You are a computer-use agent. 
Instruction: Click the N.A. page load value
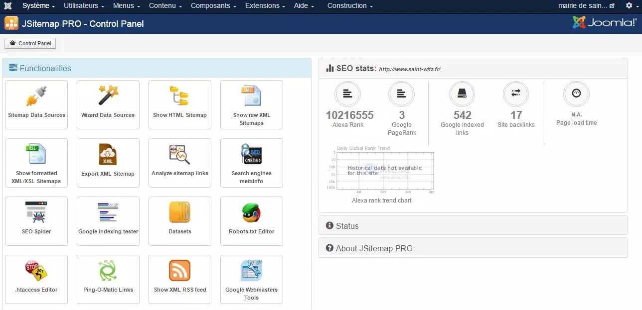(577, 114)
